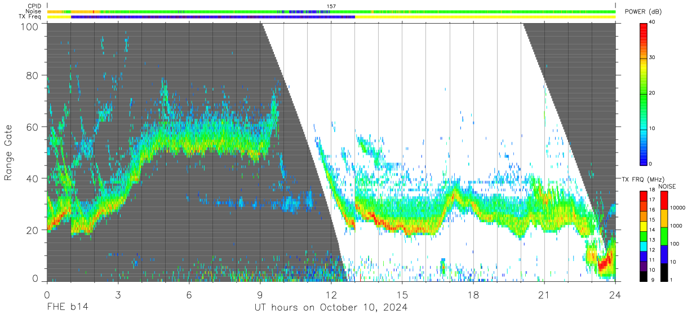The height and width of the screenshot is (319, 692).
Task: Click the TX FRQ color scale bar
Action: click(643, 236)
